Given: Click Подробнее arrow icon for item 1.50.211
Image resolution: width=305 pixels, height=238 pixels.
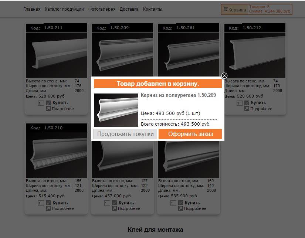Looking at the screenshot, I should pyautogui.click(x=48, y=109).
